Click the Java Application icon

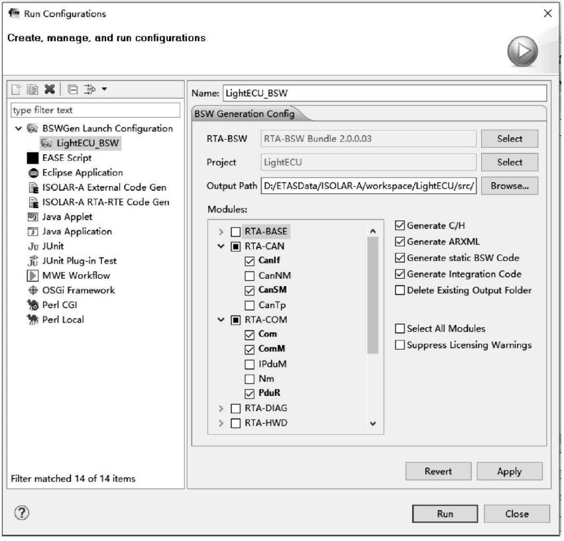[32, 232]
